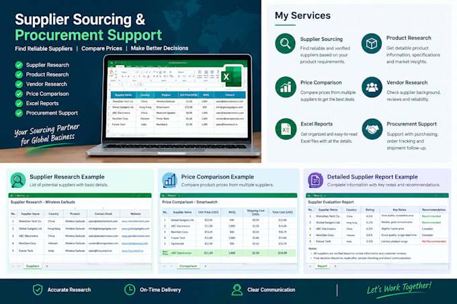This screenshot has width=457, height=304.
Task: Click 'Make Better Decisions' tagline text
Action: coord(159,48)
